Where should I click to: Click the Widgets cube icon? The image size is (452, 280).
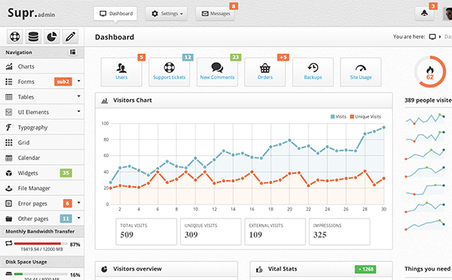coord(9,173)
